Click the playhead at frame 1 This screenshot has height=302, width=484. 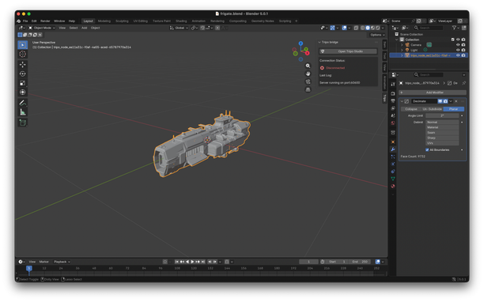pyautogui.click(x=29, y=268)
